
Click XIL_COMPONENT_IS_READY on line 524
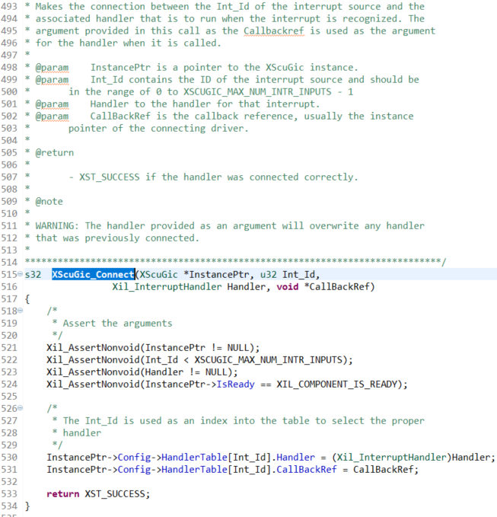coord(337,384)
